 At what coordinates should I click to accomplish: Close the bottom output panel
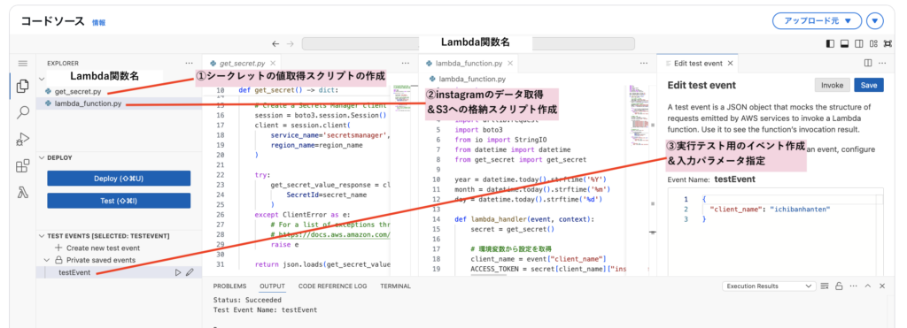point(882,286)
